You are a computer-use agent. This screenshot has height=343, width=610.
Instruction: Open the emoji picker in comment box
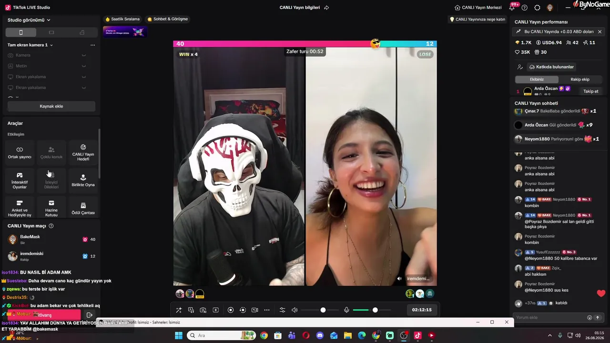[590, 318]
